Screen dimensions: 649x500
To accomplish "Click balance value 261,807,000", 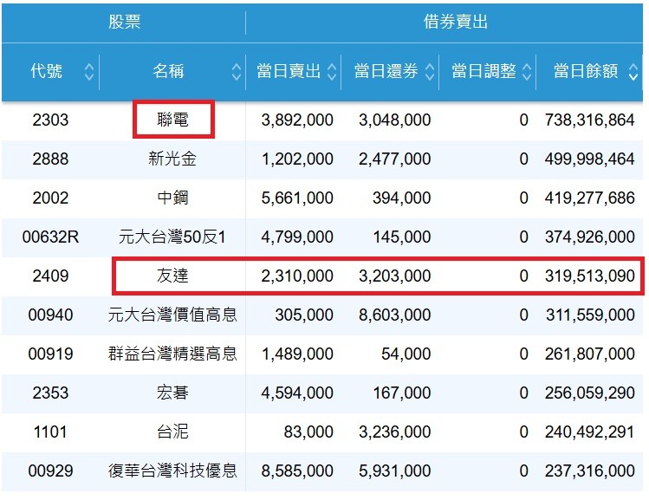I will 589,354.
